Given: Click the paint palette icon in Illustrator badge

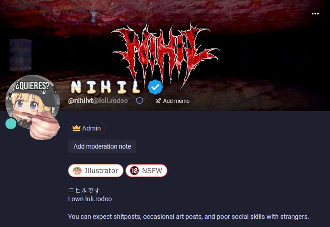Looking at the screenshot, I should tap(77, 171).
